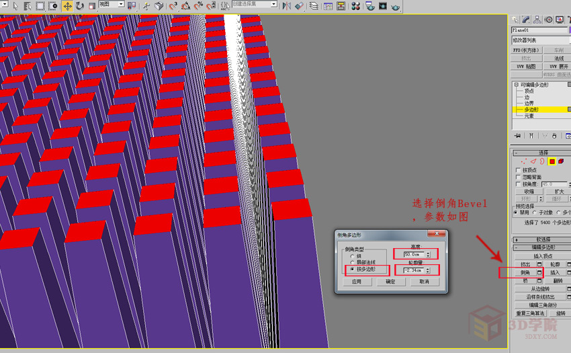Switch to Element sub-object selection icon
Viewport: 571px width, 353px height.
coord(561,161)
